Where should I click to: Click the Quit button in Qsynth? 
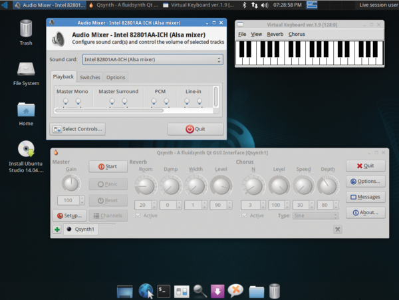(x=365, y=166)
